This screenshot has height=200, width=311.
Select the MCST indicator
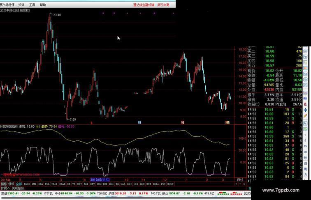(x=170, y=184)
